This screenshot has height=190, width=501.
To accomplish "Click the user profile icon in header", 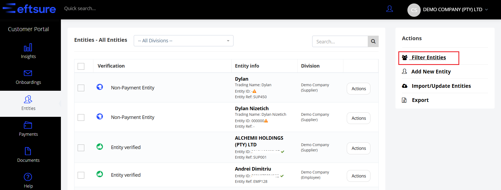I will click(390, 9).
